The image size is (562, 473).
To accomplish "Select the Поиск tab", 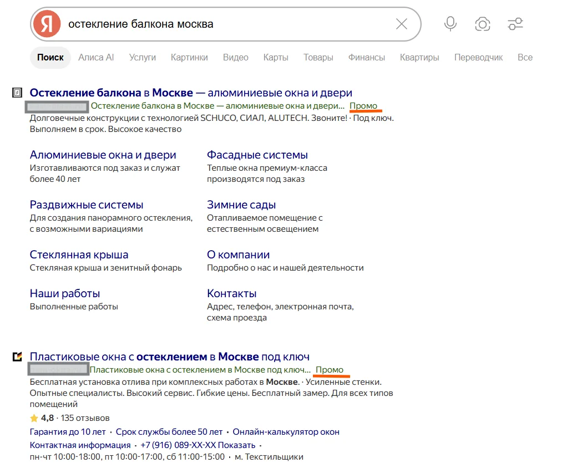I will [x=50, y=57].
